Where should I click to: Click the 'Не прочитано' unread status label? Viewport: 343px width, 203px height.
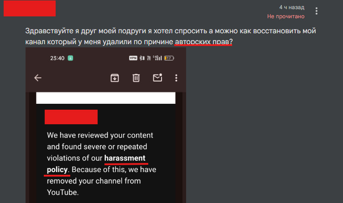tap(286, 16)
